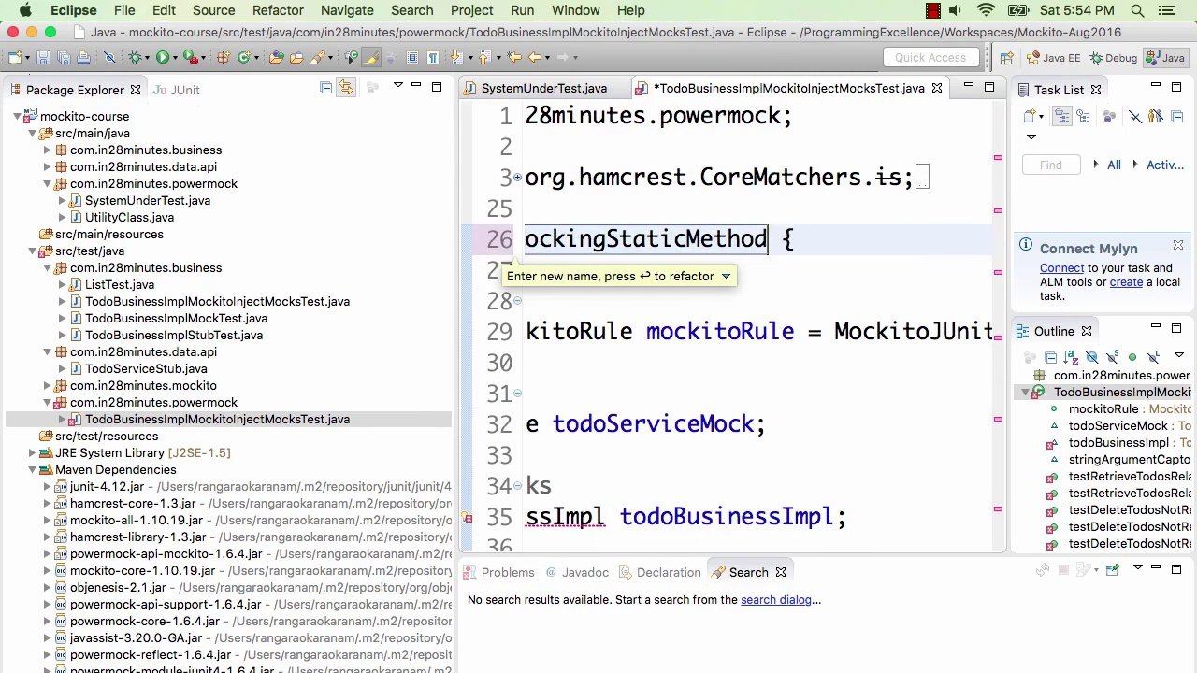Click the Debug bug icon in toolbar
The width and height of the screenshot is (1197, 673).
136,58
